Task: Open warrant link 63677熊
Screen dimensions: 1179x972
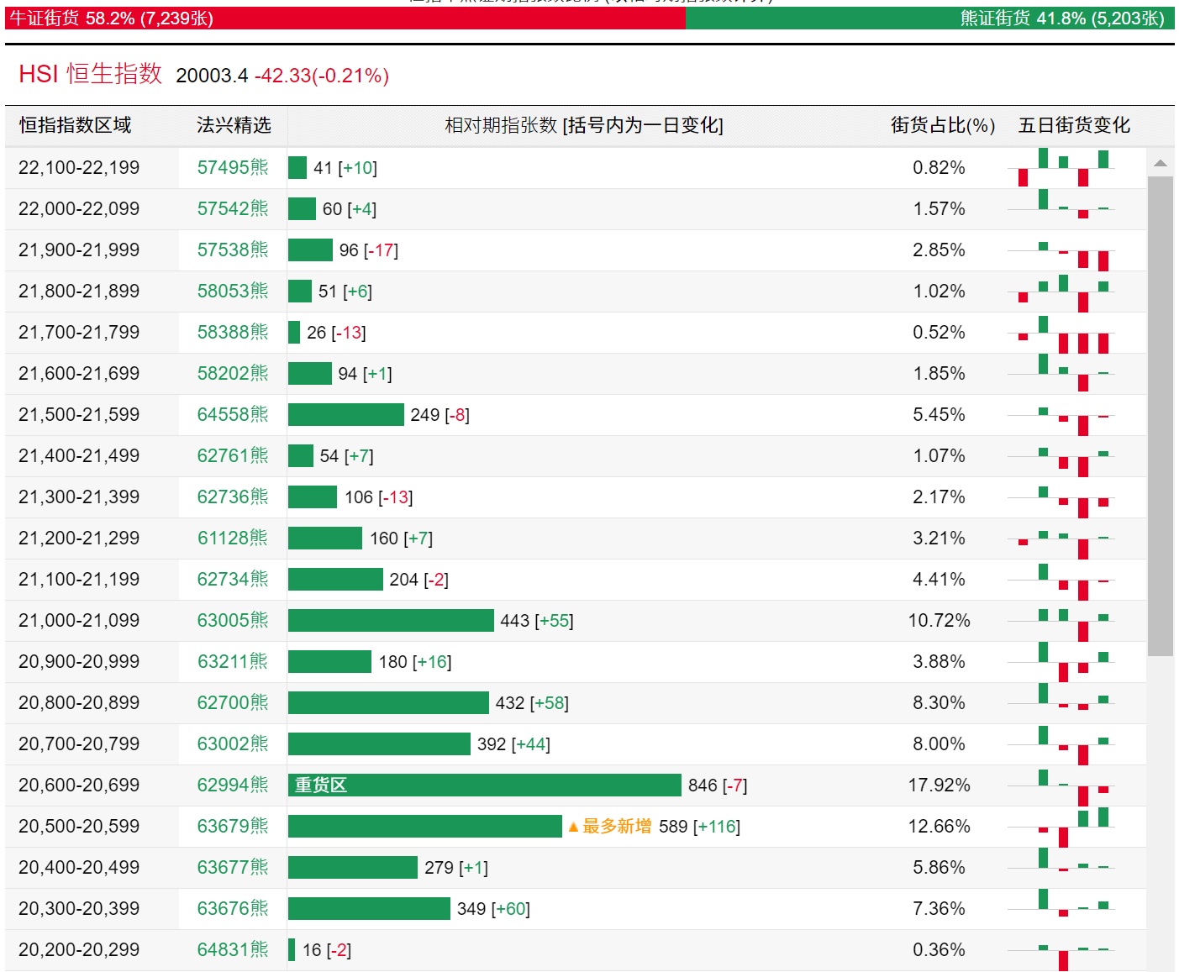Action: pos(233,867)
